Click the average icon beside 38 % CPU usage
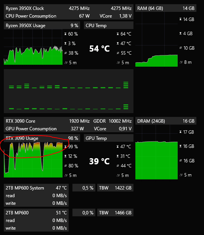 coord(66,53)
